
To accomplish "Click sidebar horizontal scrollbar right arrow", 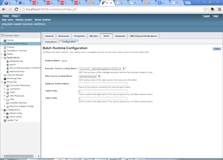I will pyautogui.click(x=39, y=156).
